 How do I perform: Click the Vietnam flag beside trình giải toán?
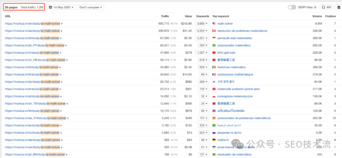[x=214, y=53]
